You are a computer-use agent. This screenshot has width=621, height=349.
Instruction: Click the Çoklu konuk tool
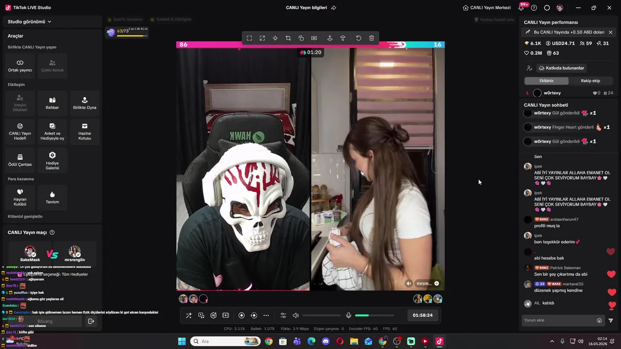pyautogui.click(x=52, y=66)
